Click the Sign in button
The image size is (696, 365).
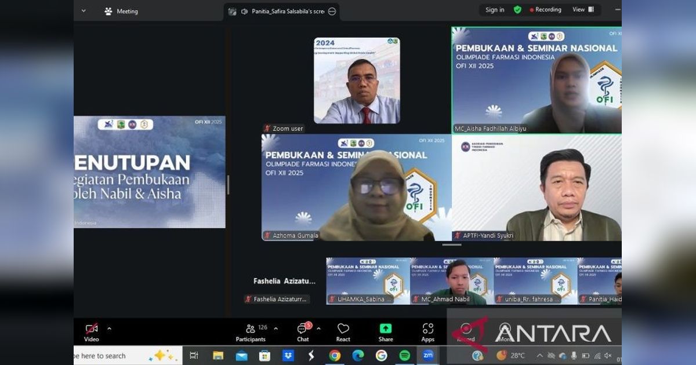pyautogui.click(x=495, y=10)
